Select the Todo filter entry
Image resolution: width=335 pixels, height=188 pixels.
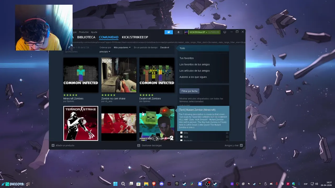pos(203,48)
